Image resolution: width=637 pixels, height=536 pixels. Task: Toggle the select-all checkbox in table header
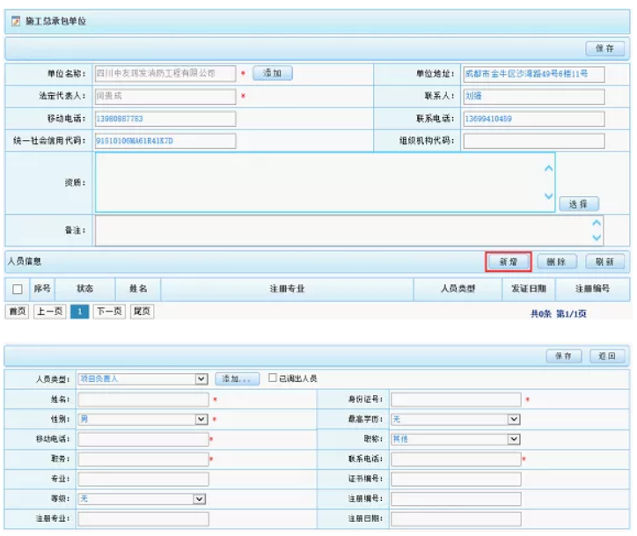17,289
